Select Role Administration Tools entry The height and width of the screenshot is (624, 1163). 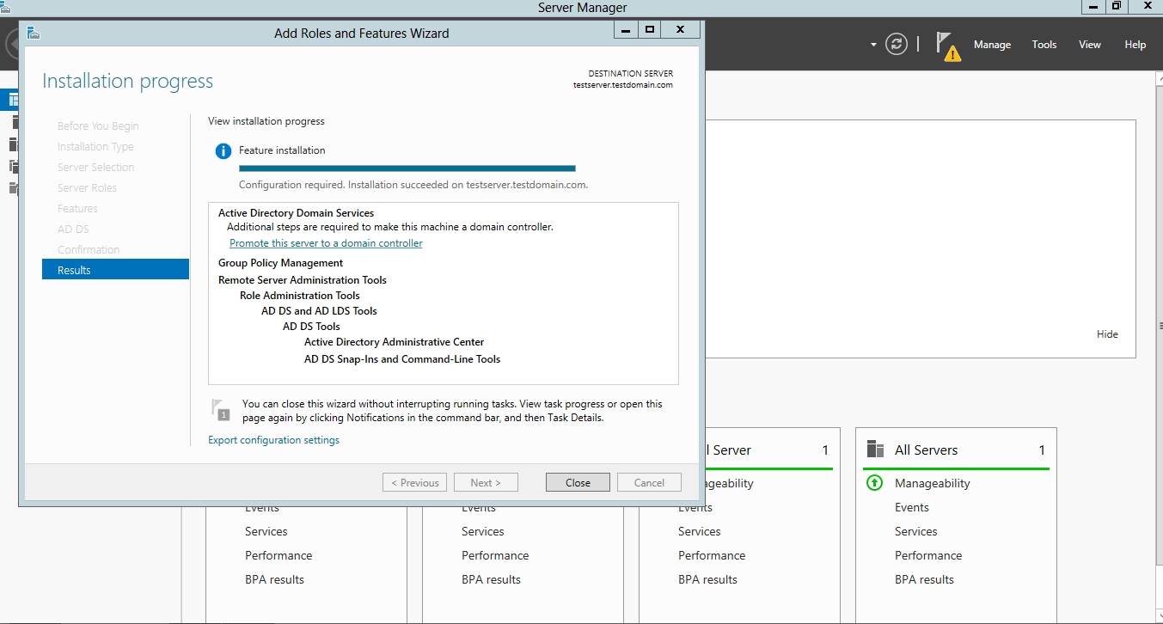[300, 296]
